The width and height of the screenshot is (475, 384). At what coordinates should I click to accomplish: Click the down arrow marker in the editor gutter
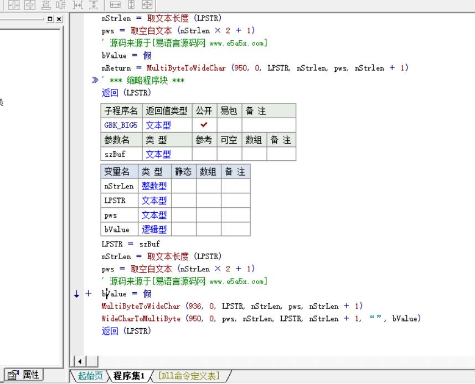76,293
